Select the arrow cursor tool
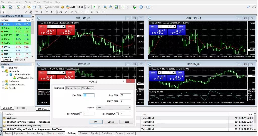 click(x=3, y=12)
